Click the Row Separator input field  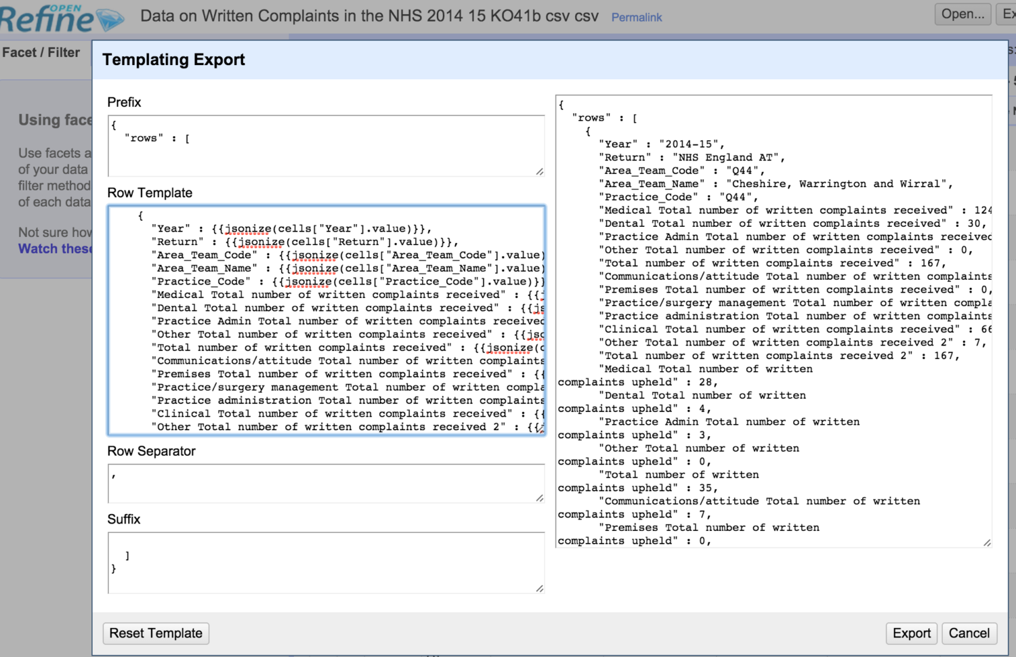(x=325, y=481)
